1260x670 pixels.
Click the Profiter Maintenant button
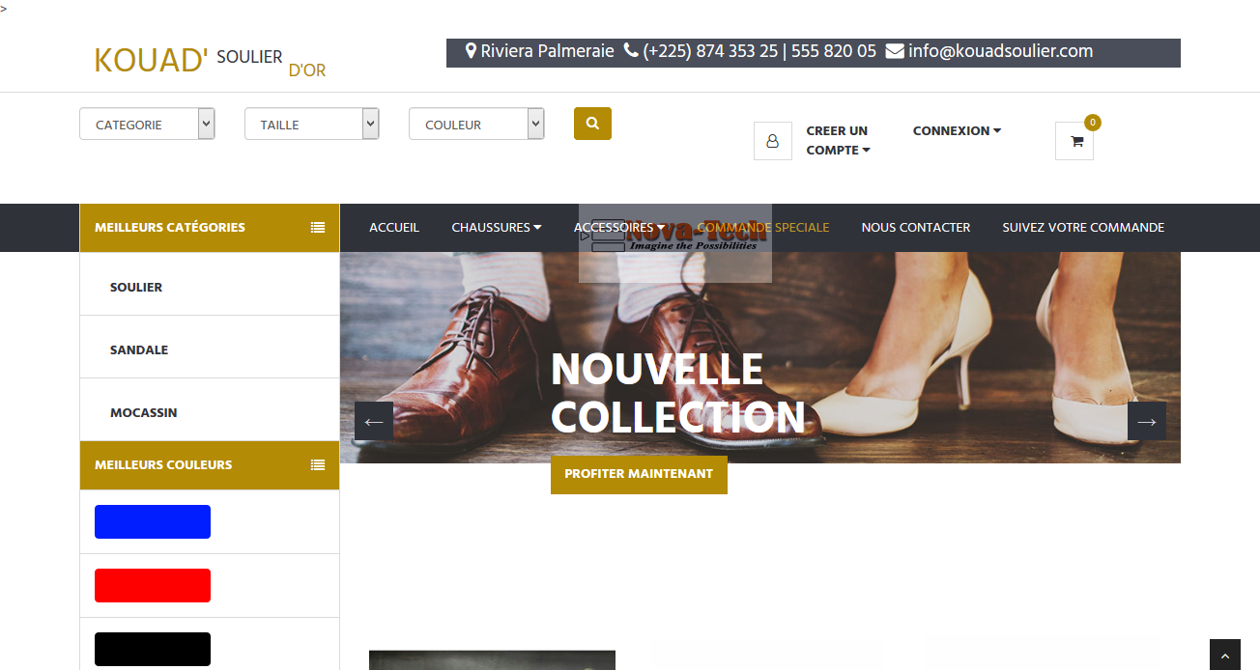click(x=639, y=474)
